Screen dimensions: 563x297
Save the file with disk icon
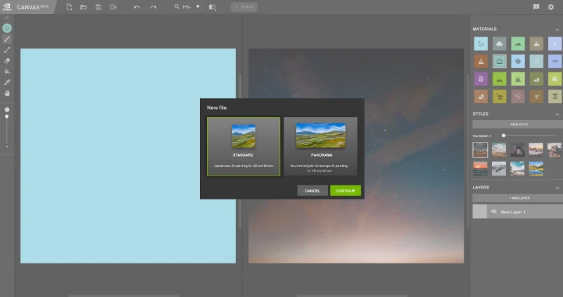pos(98,7)
